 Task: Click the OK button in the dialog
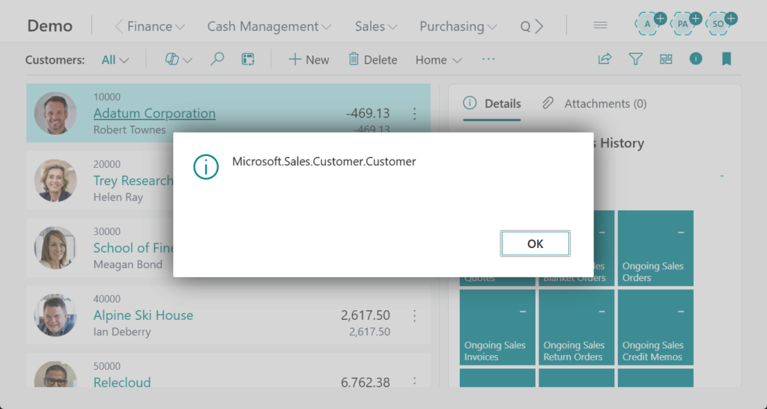coord(535,243)
